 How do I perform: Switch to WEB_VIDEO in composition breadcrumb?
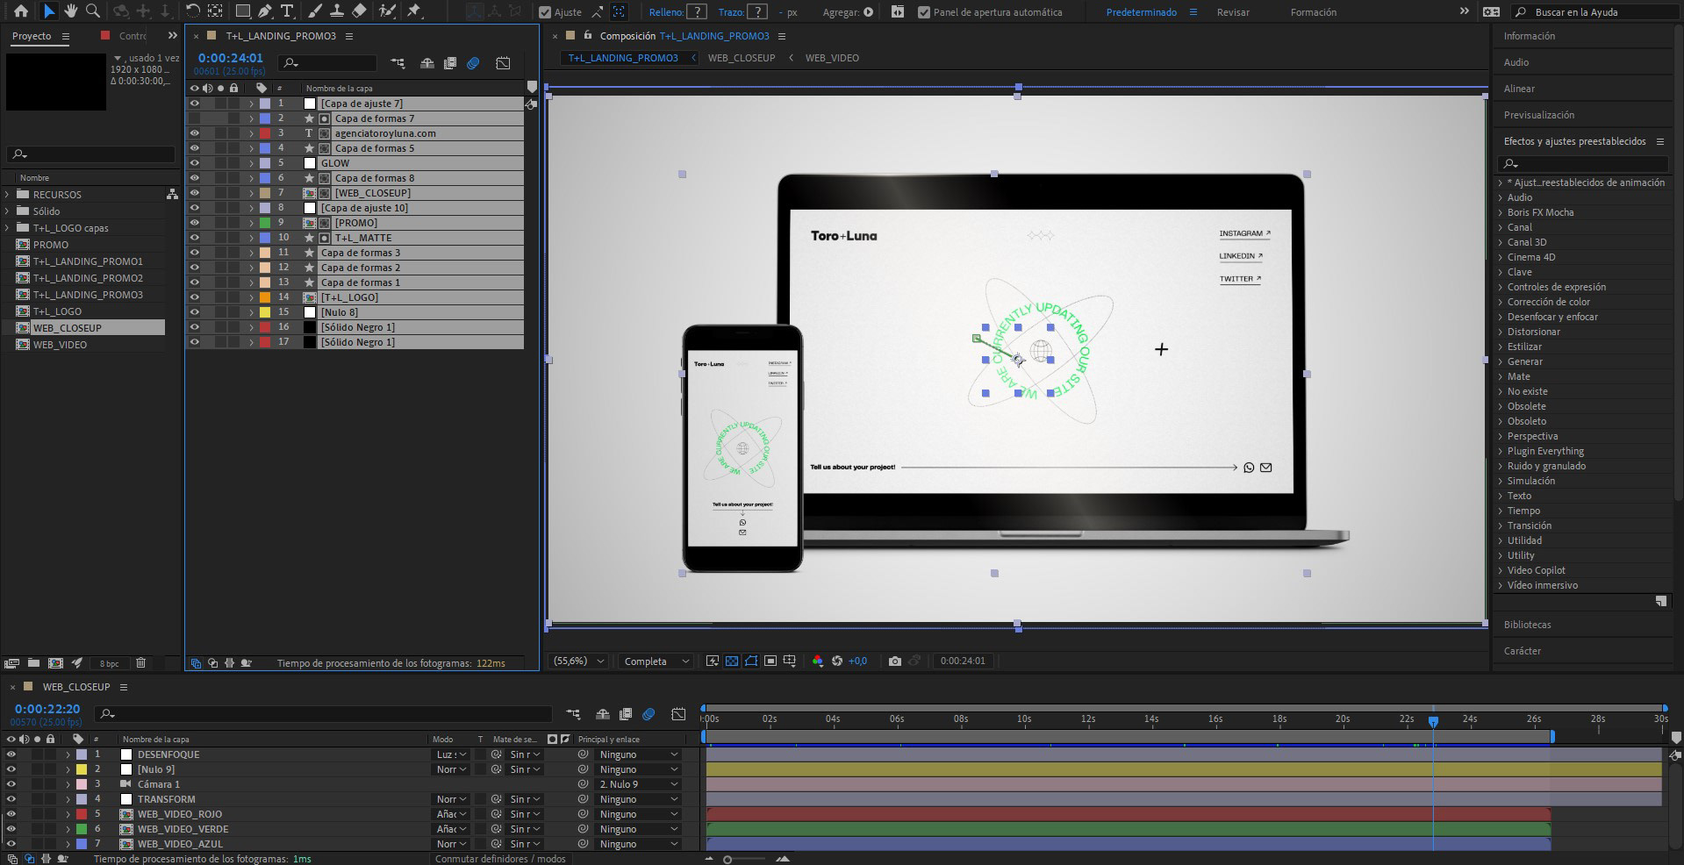[x=832, y=58]
